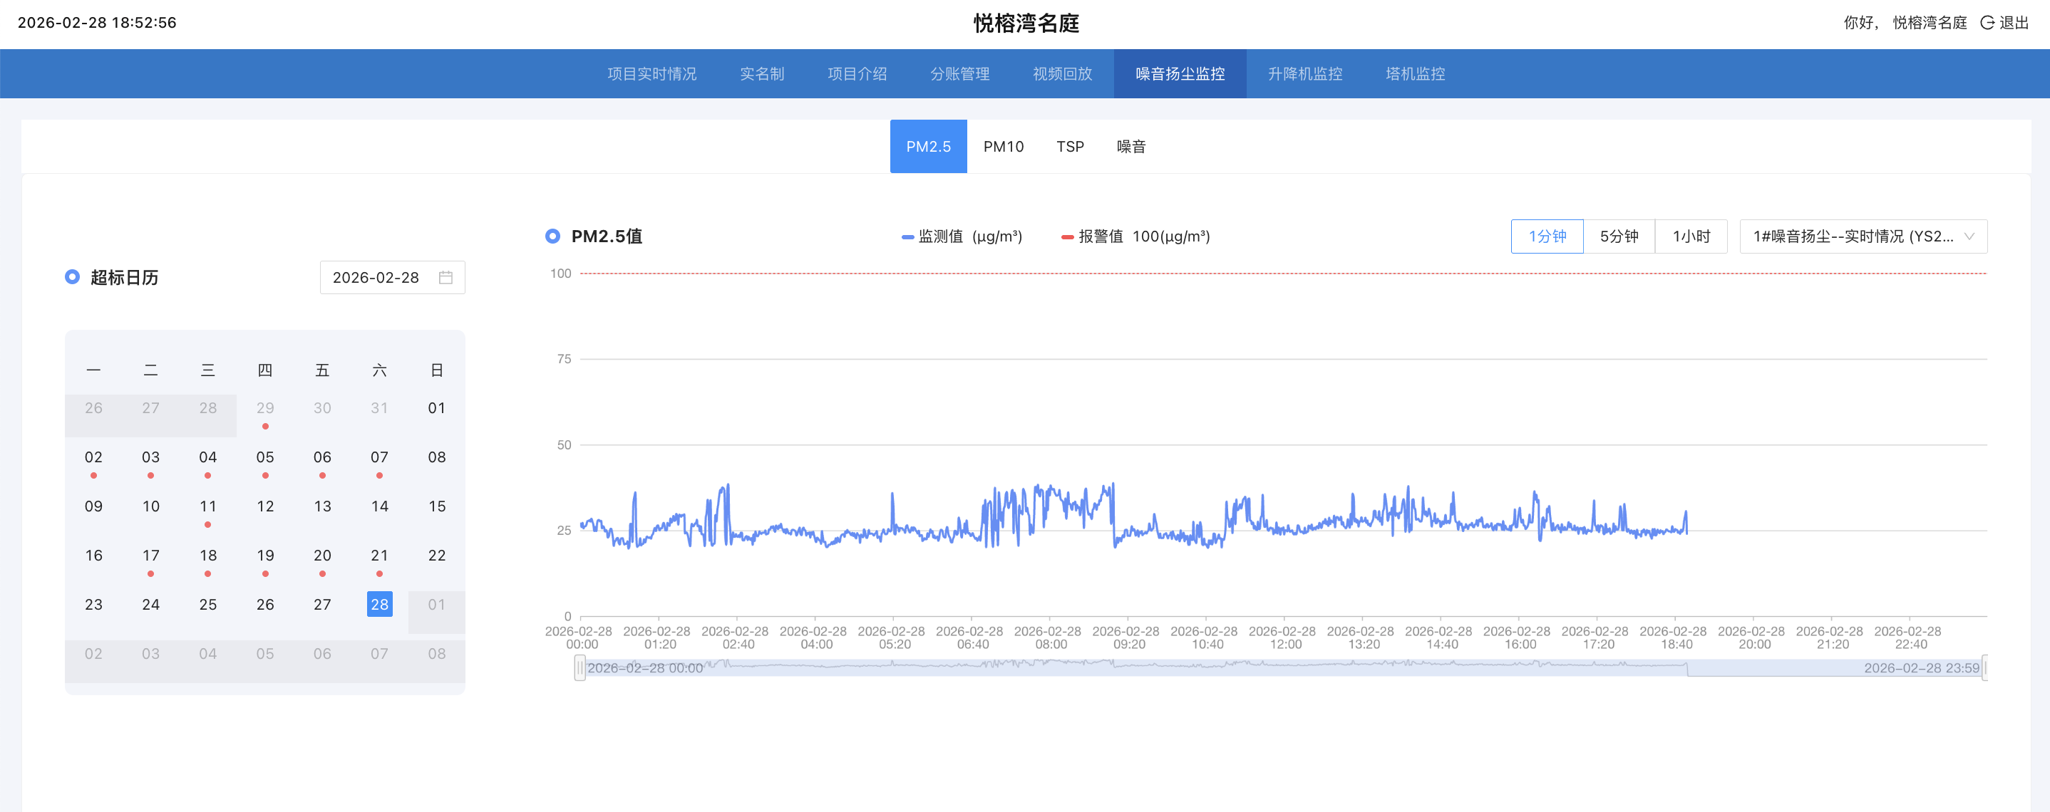Image resolution: width=2050 pixels, height=812 pixels.
Task: Open the 2026-02-28 date picker
Action: point(376,278)
